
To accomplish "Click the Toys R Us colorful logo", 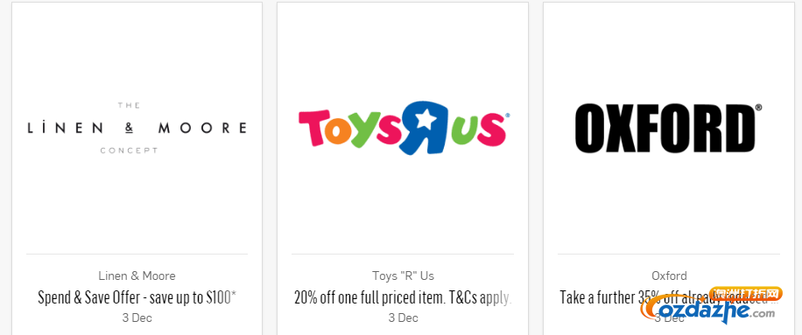I will tap(404, 128).
